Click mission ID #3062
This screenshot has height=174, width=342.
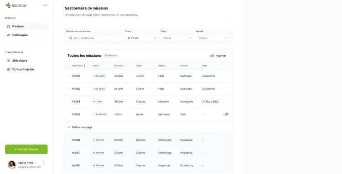coord(76,140)
